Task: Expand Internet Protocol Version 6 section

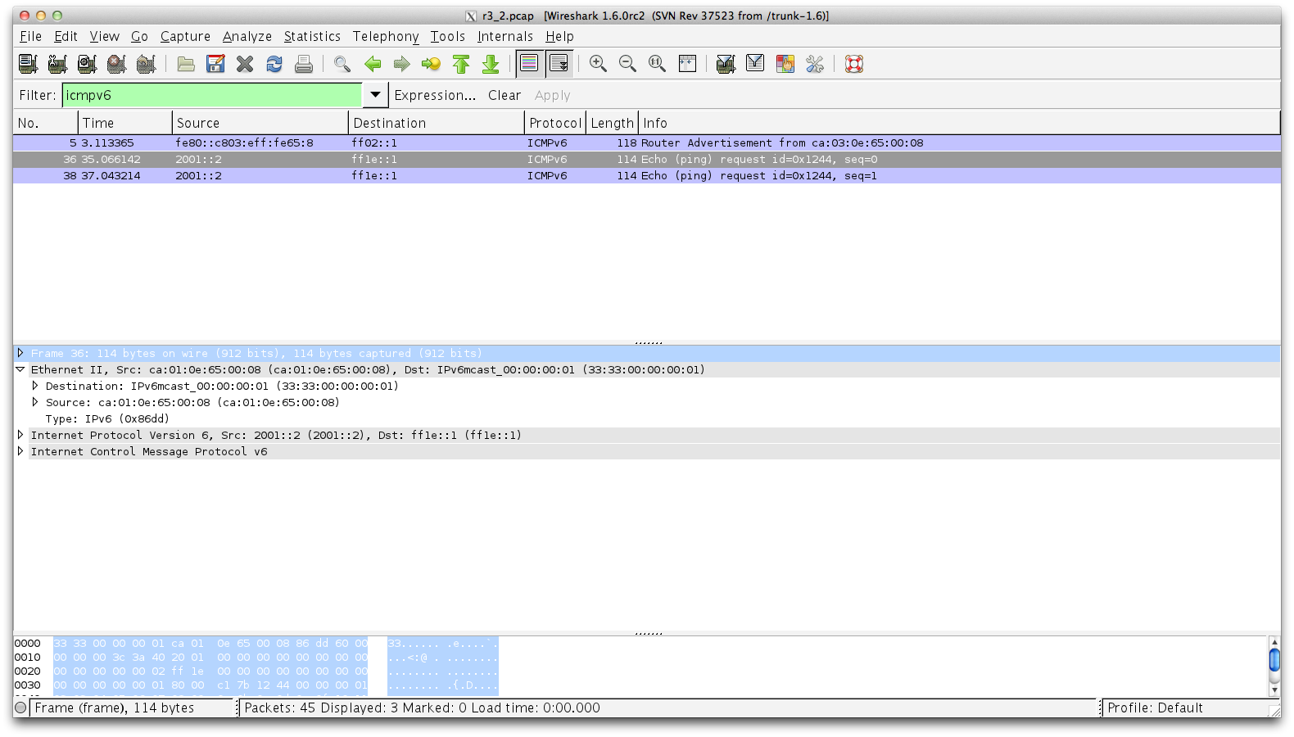Action: tap(20, 435)
